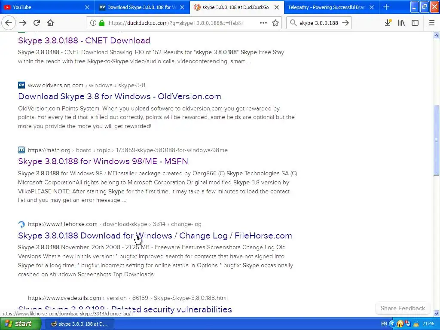Screen dimensions: 440x330
Task: Open the Windows Start menu
Action: click(x=20, y=324)
